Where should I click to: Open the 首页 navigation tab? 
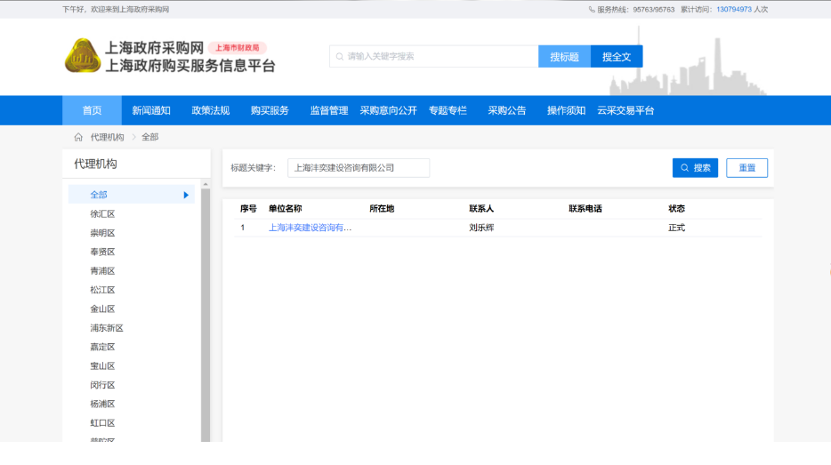(93, 110)
